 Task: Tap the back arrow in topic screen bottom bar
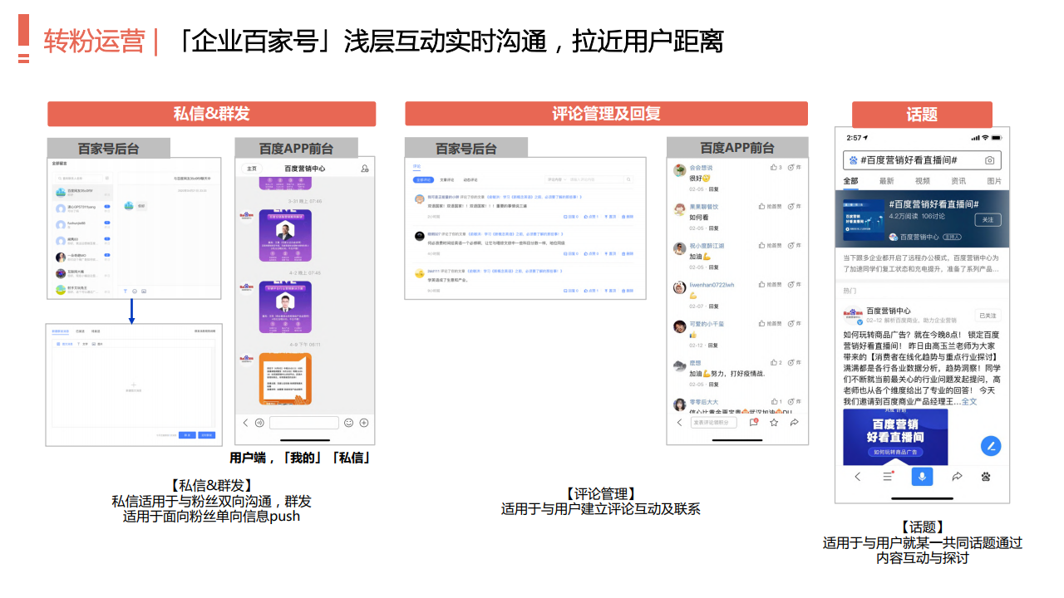(x=858, y=477)
